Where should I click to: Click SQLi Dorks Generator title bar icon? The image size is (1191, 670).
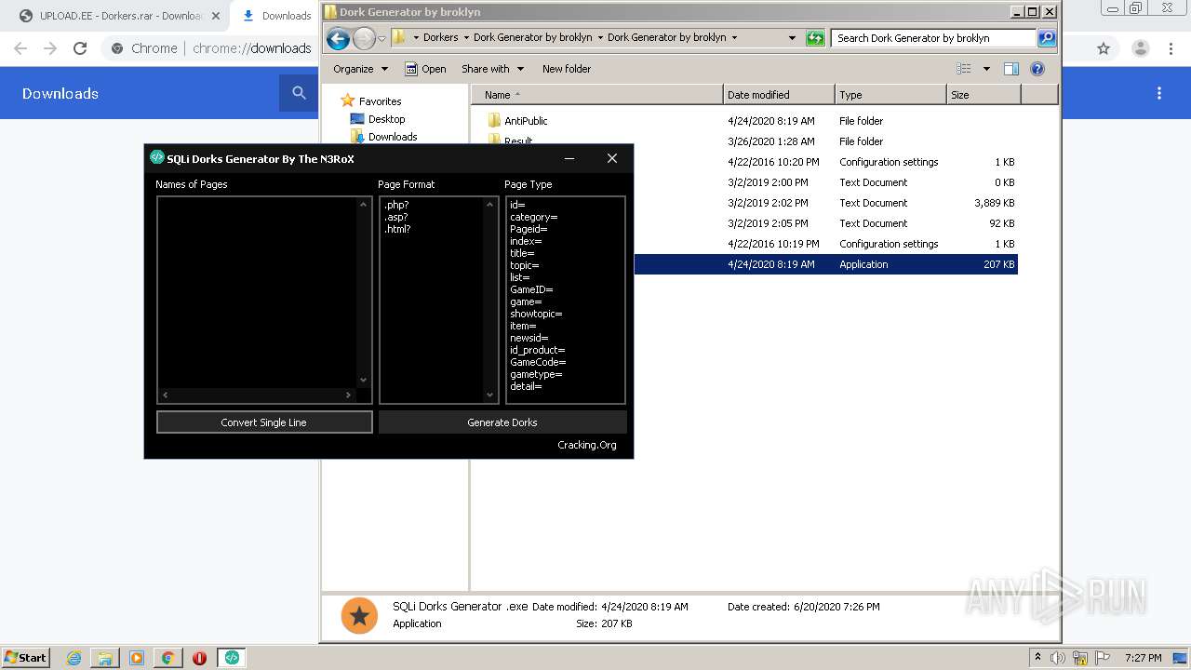(157, 157)
